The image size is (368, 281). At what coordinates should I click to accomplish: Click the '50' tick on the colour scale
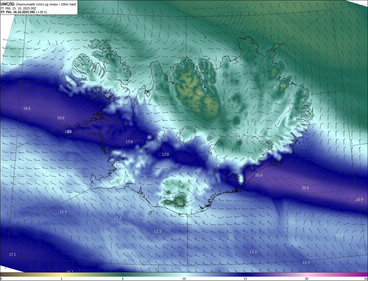point(366,279)
